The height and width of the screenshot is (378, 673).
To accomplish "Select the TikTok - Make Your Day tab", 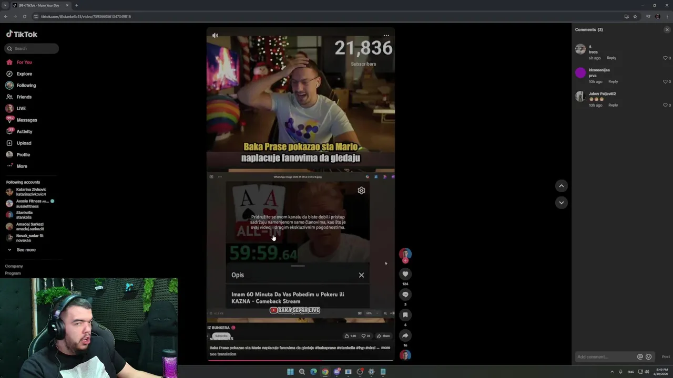I will click(39, 5).
